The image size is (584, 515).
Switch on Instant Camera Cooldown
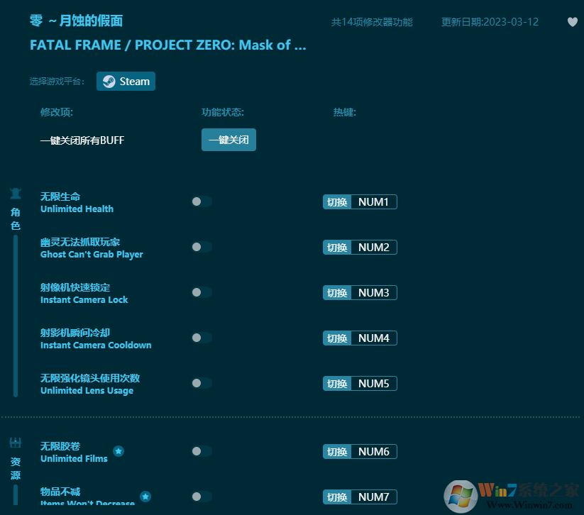point(201,338)
